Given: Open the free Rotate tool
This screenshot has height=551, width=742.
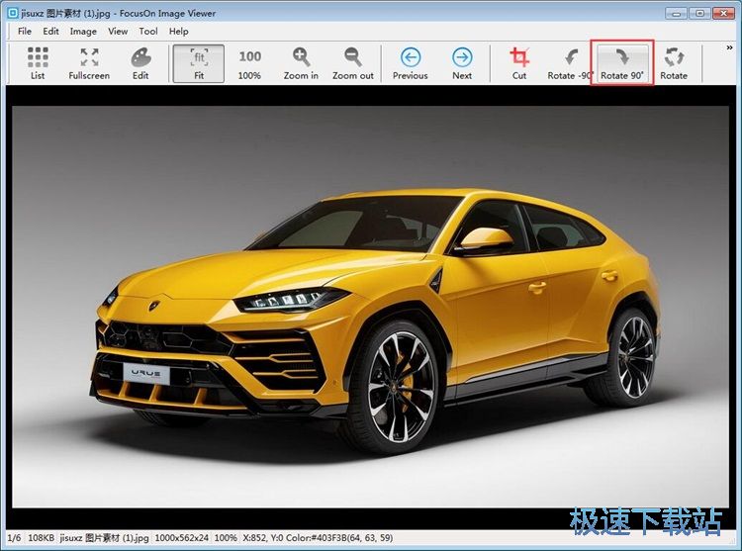Looking at the screenshot, I should (674, 63).
